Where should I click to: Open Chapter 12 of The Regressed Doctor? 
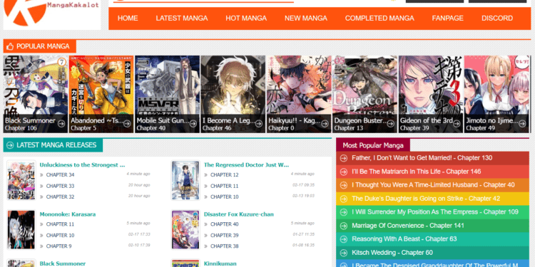tap(224, 175)
